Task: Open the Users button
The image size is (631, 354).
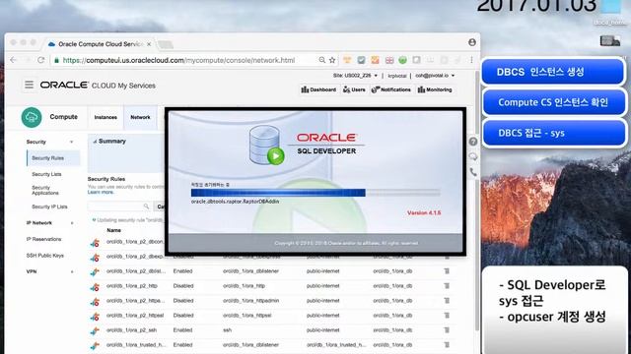Action: pos(354,89)
